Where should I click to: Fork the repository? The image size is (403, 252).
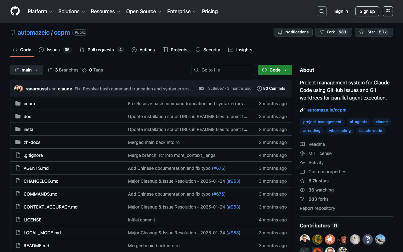coord(333,32)
